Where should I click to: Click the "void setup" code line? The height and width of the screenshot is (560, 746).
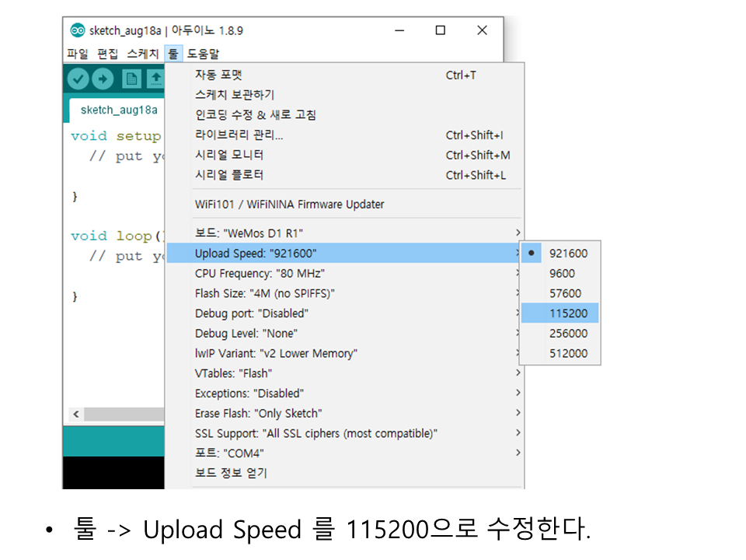[x=116, y=136]
